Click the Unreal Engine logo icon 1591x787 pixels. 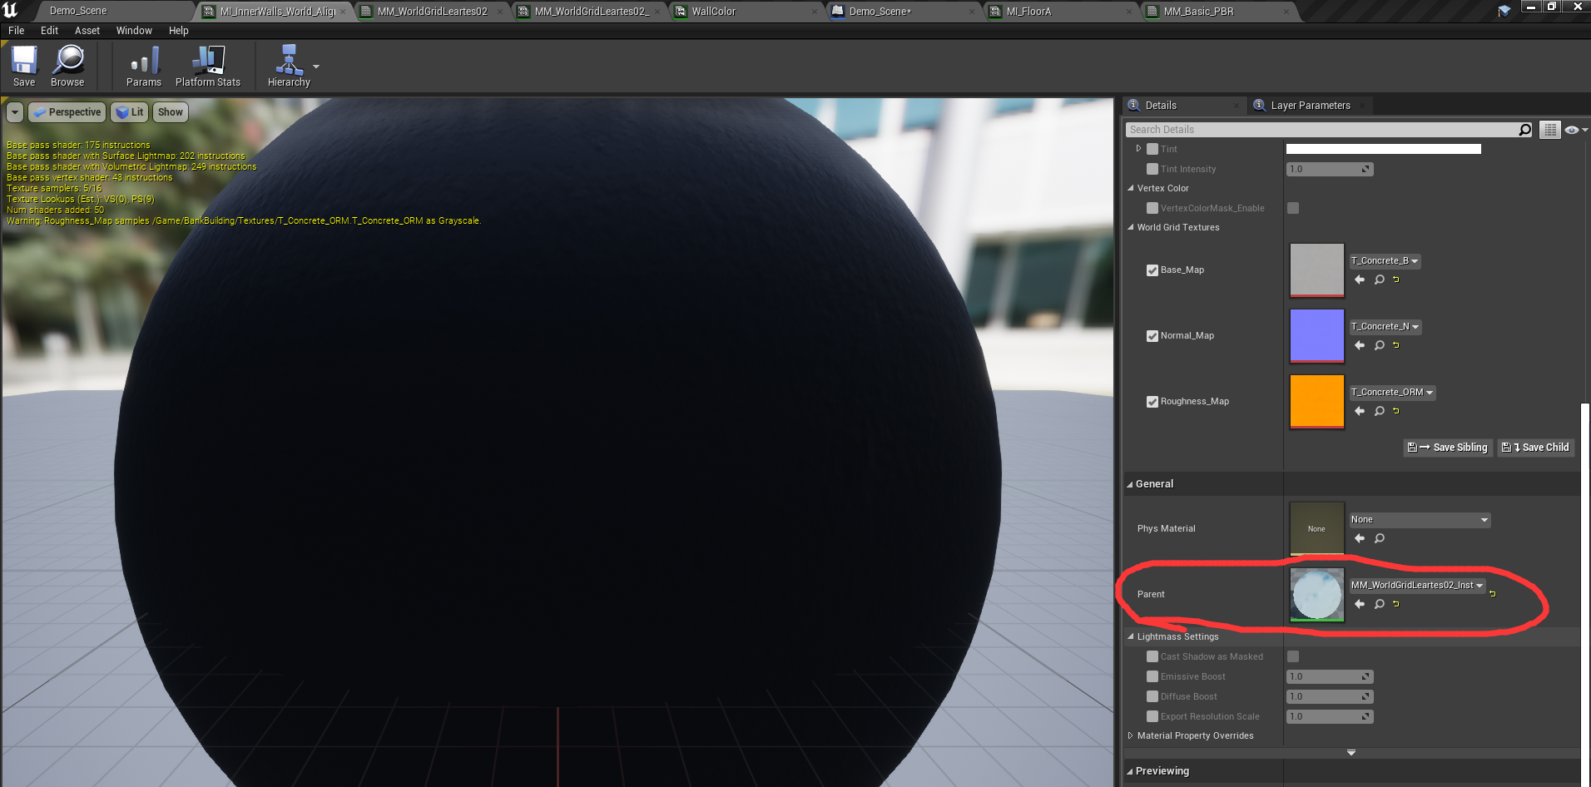point(10,10)
